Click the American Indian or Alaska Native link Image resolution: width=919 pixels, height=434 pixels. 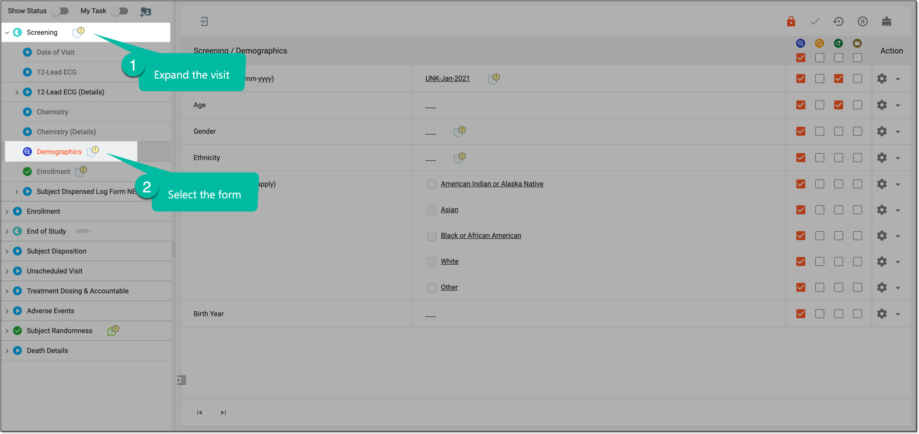(492, 184)
